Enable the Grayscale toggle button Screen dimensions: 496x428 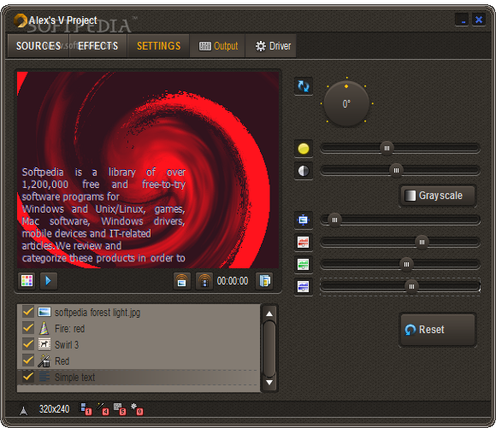tap(438, 196)
